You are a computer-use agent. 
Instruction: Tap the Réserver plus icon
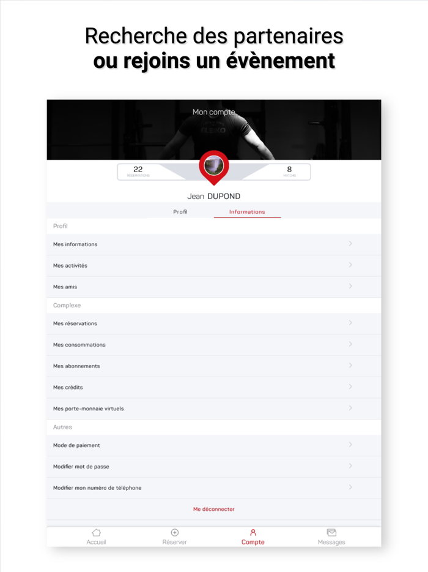(x=175, y=533)
